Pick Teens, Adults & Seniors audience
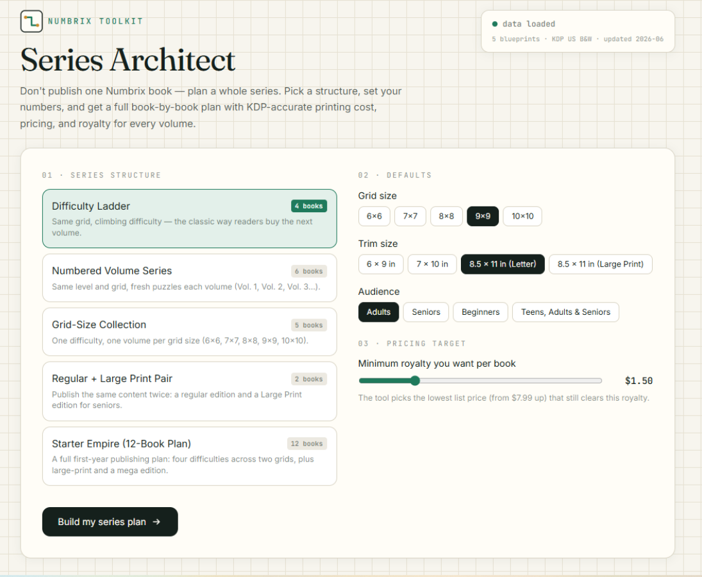Image resolution: width=702 pixels, height=577 pixels. 565,312
